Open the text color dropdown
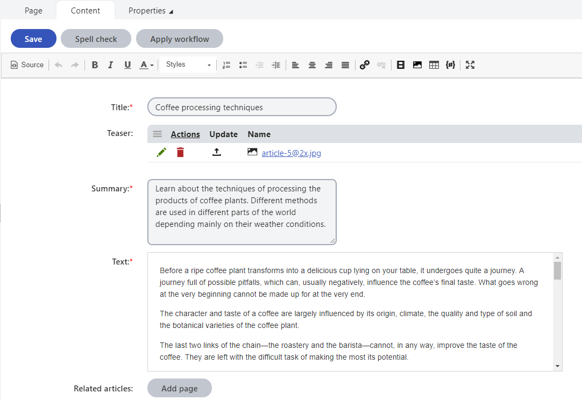This screenshot has height=400, width=582. 146,65
